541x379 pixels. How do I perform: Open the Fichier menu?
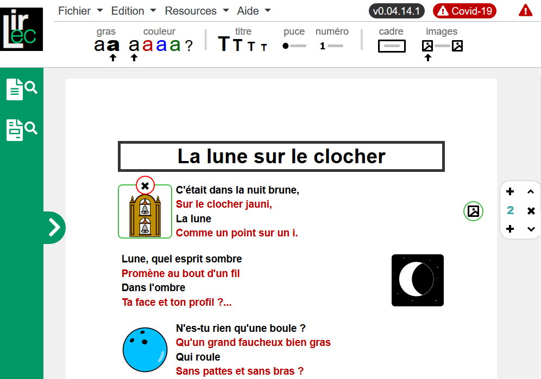point(80,11)
